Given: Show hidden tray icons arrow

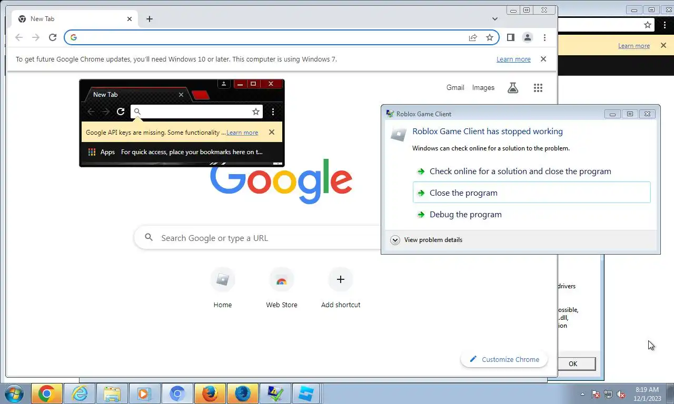Looking at the screenshot, I should 582,393.
